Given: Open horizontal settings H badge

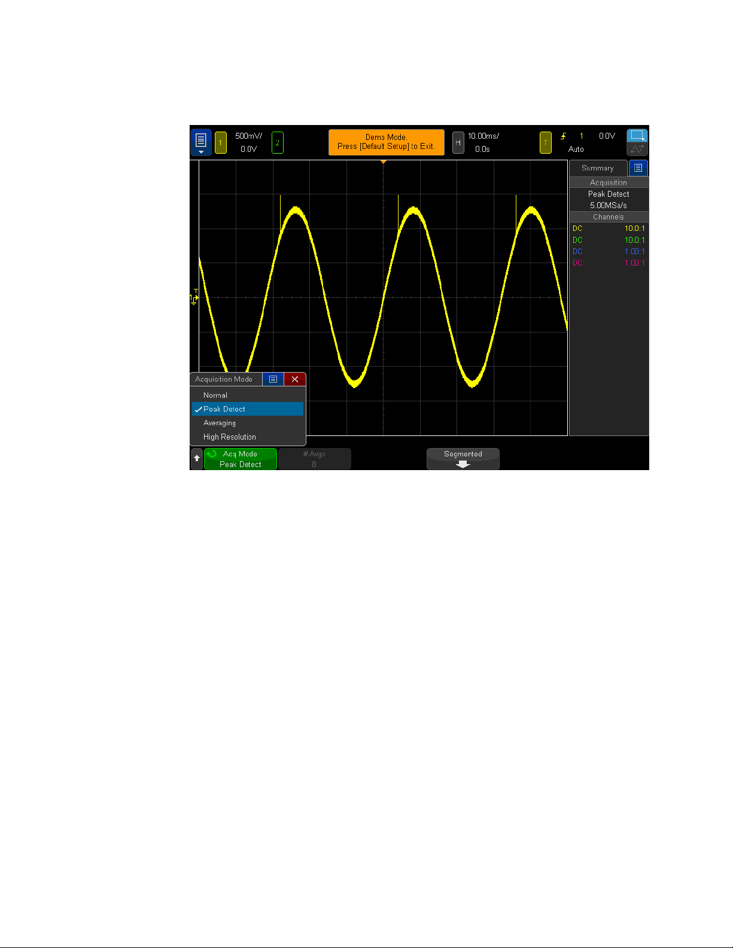Looking at the screenshot, I should click(458, 143).
